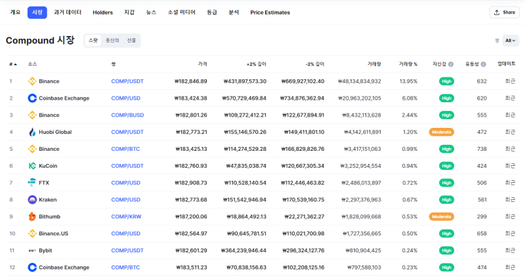Open KuCoin COMP/USDT pair link

(127, 166)
